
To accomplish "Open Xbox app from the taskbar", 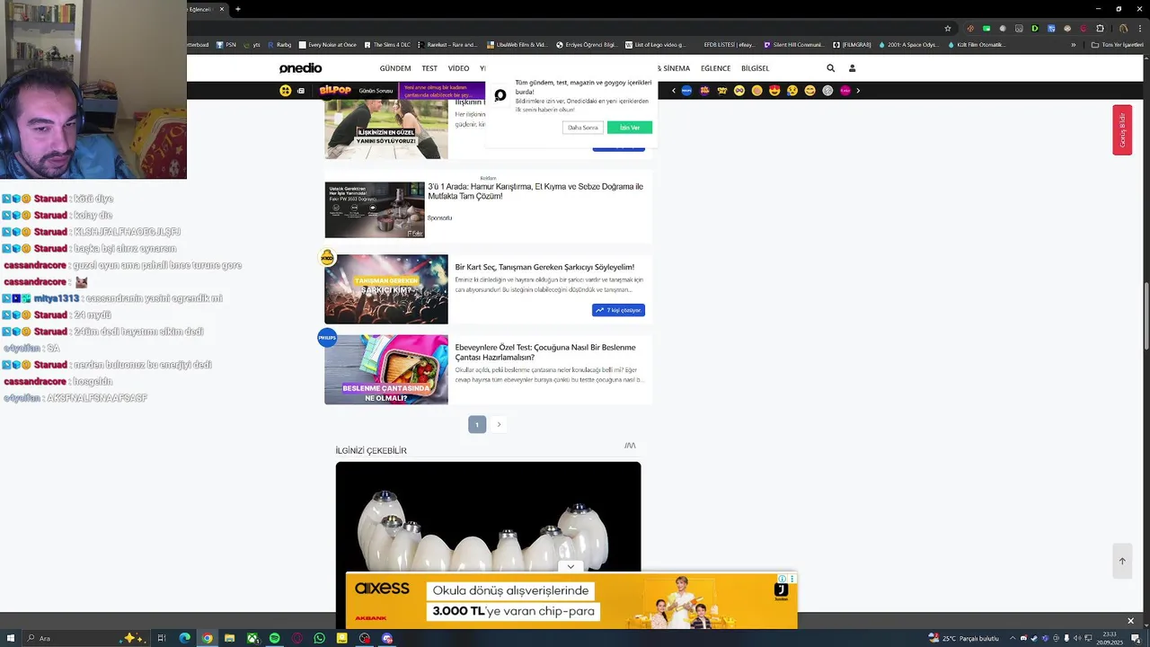I will [x=252, y=638].
